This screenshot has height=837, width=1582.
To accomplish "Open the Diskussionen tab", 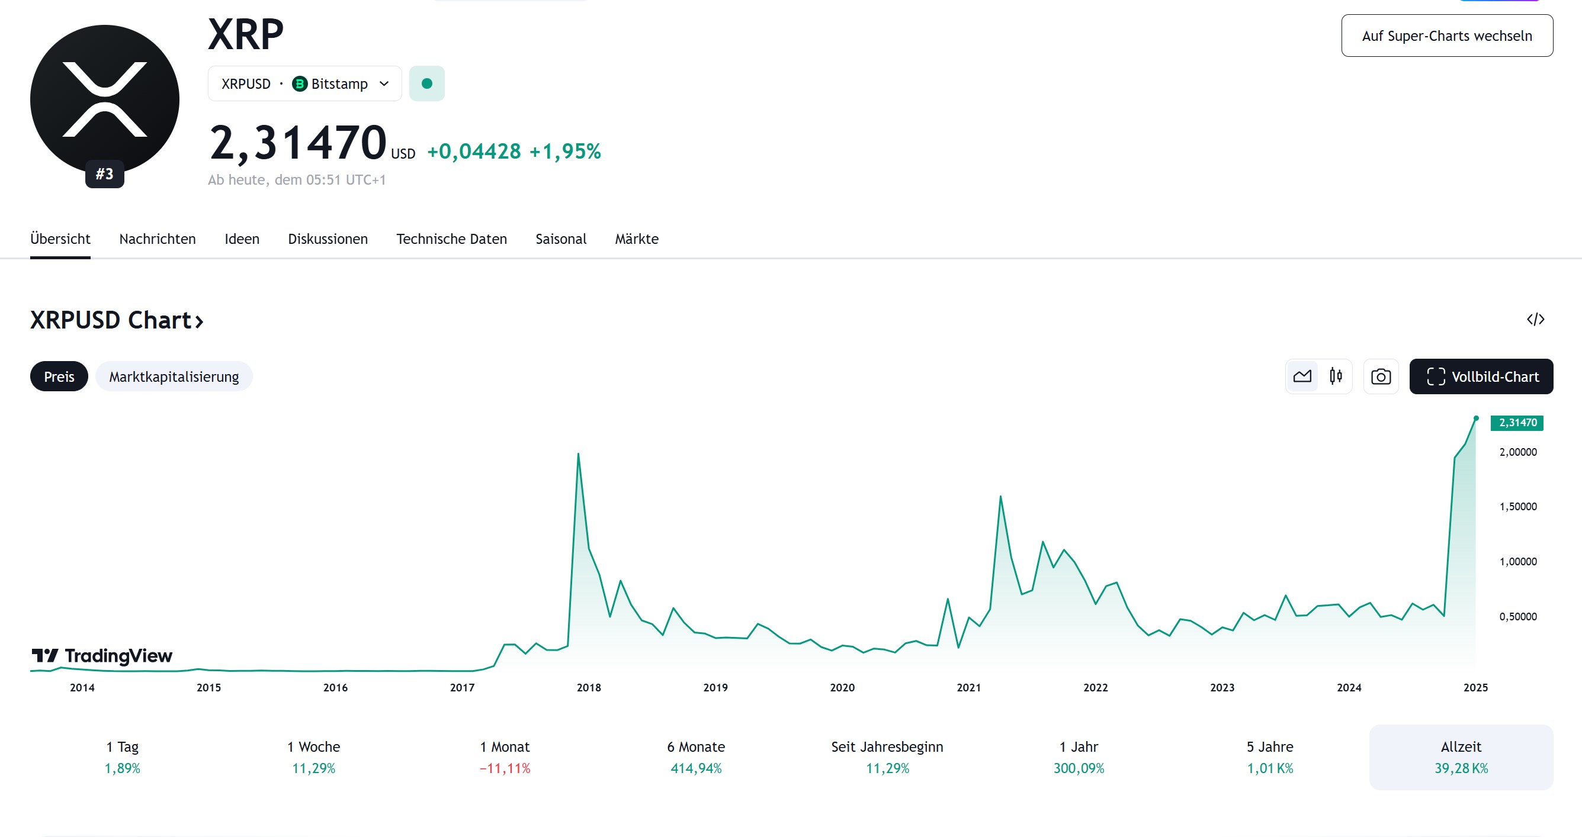I will coord(328,239).
